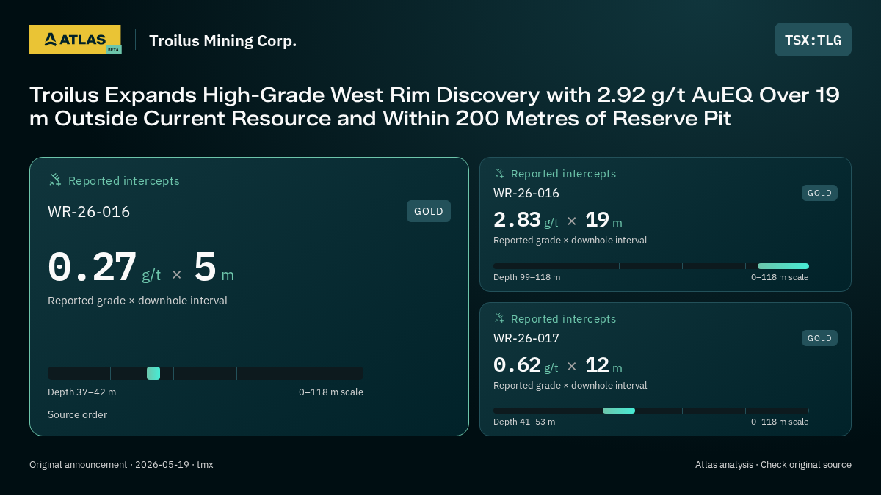The width and height of the screenshot is (881, 495).
Task: Click the GOLD tag in the 2.83 g/t card
Action: pos(819,193)
